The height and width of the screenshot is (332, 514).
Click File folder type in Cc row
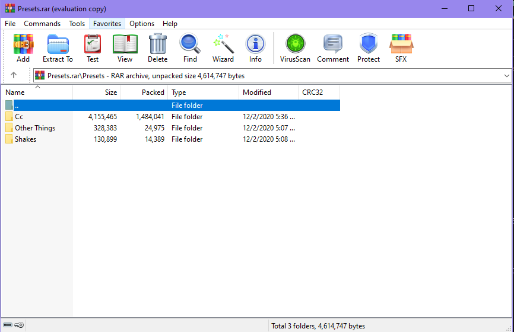click(187, 117)
